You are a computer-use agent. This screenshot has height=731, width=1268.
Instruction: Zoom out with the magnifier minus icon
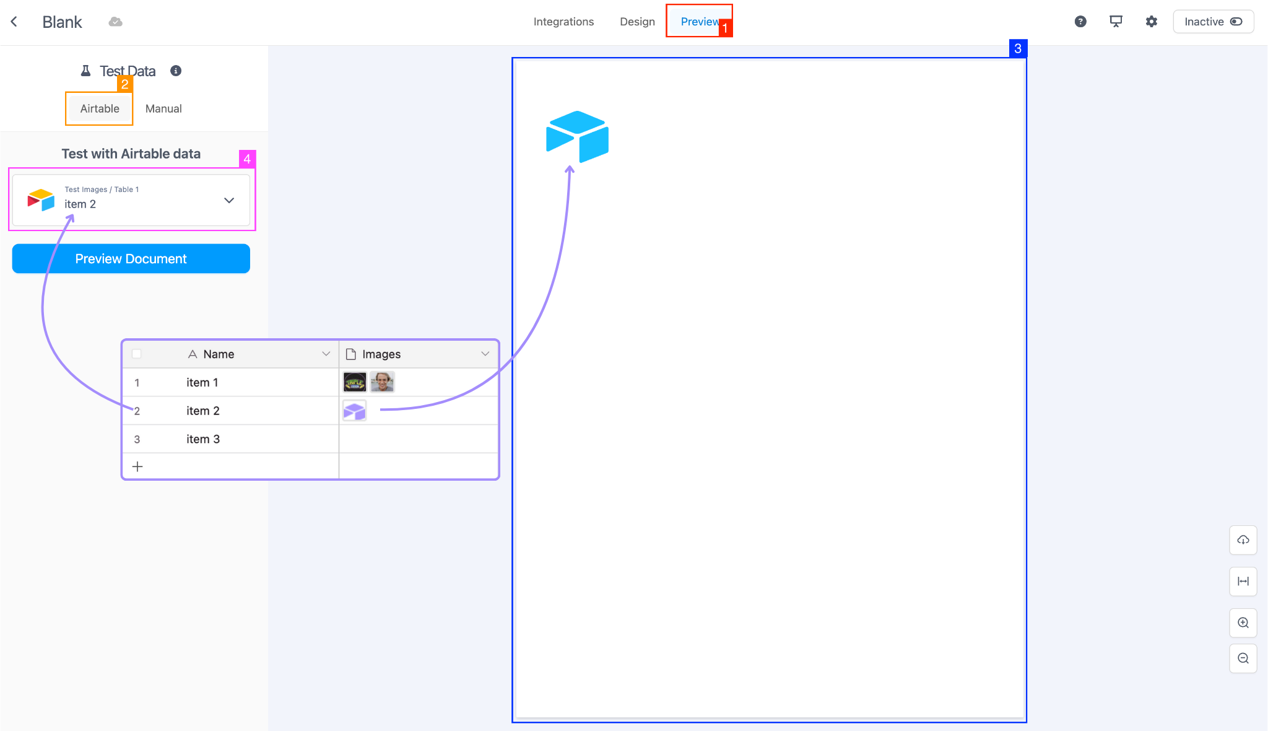[1243, 658]
